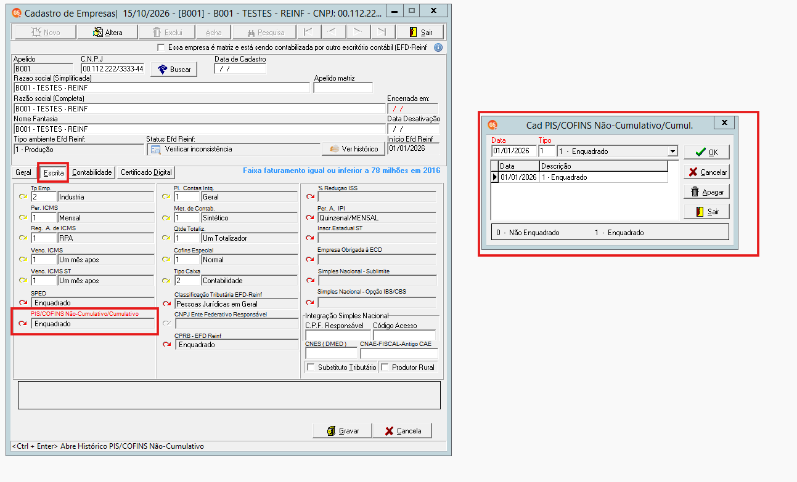The height and width of the screenshot is (482, 797).
Task: Click red arrow for Simples Nacional - Sublimite
Action: click(309, 281)
